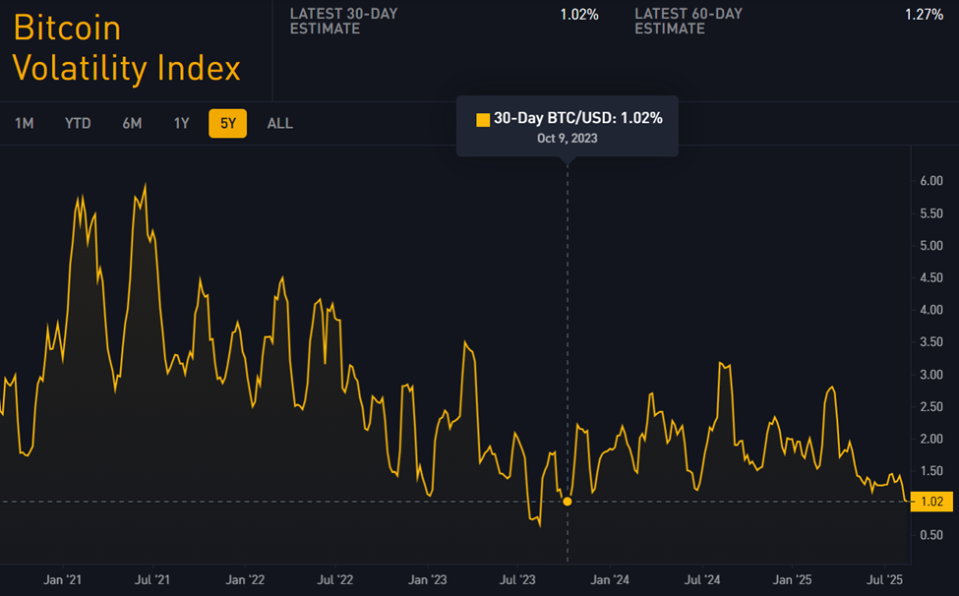Viewport: 959px width, 596px height.
Task: Click the Oct 9, 2023 tooltip date
Action: pos(568,139)
